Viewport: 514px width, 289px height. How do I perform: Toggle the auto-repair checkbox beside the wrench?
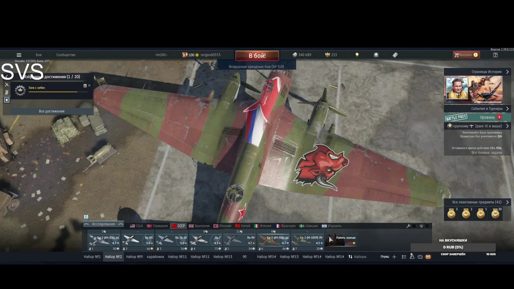pyautogui.click(x=414, y=226)
